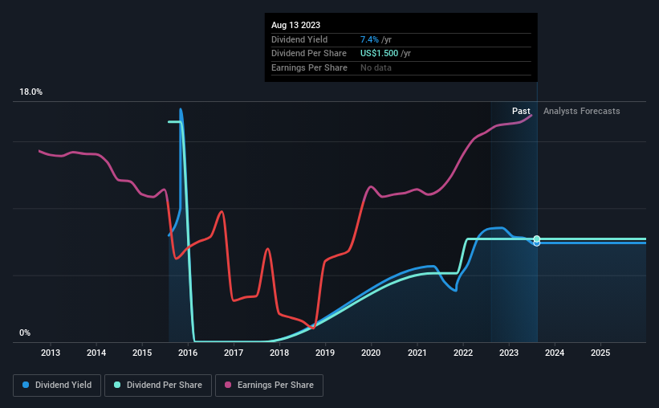Click the 2021 x-axis label
659x408 pixels.
coord(417,353)
